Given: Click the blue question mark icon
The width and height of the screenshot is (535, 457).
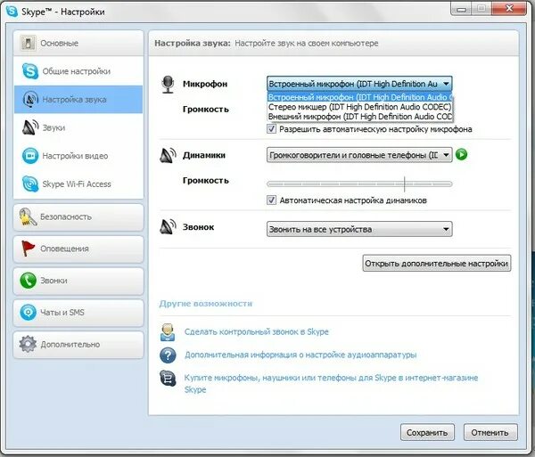Looking at the screenshot, I should (168, 355).
